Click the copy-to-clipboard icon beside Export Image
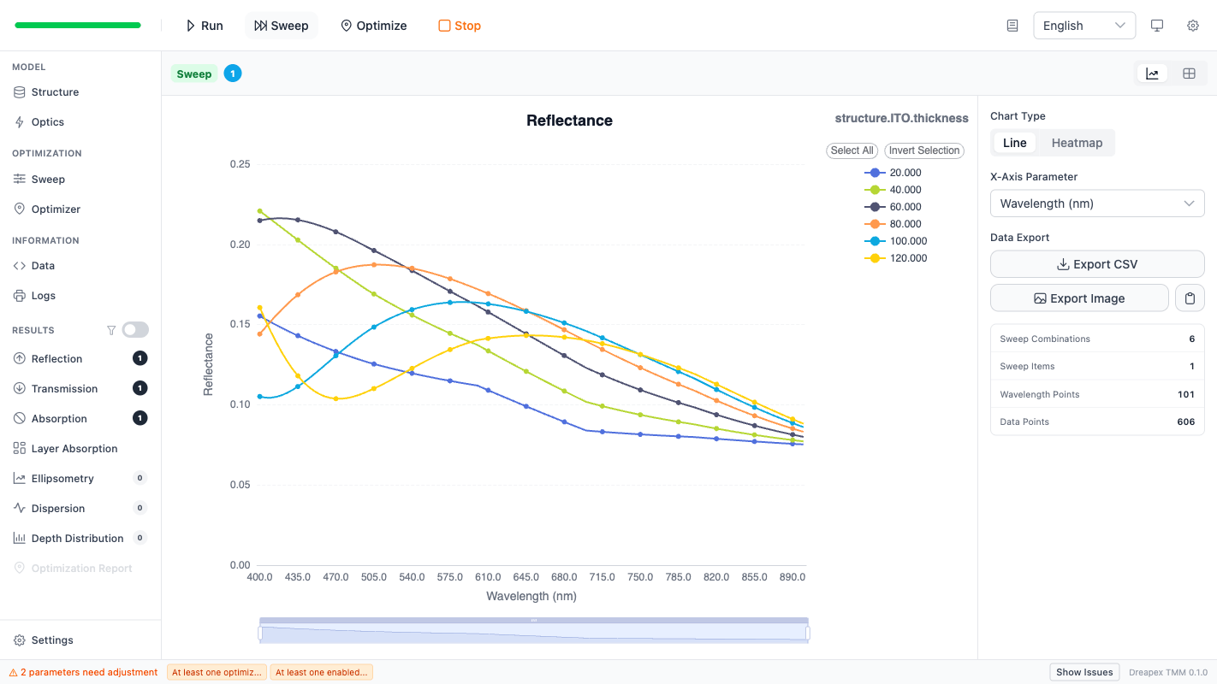 (1190, 298)
